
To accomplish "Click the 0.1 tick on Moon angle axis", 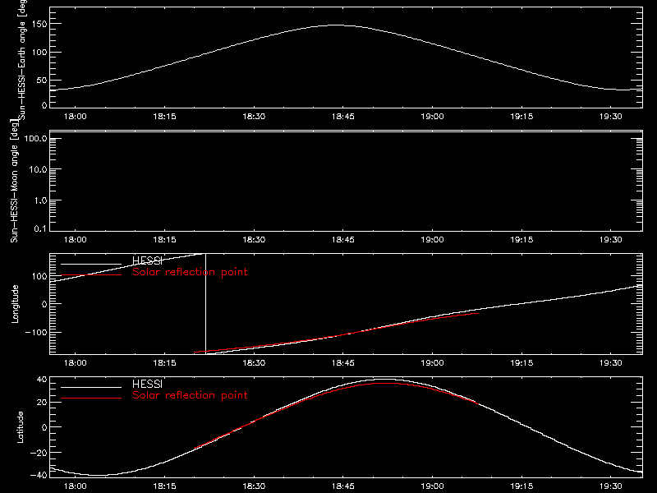I will tap(40, 228).
